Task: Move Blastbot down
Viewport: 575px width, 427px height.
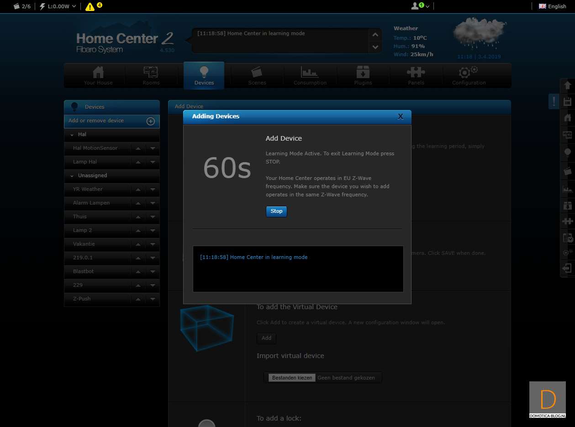Action: point(153,271)
